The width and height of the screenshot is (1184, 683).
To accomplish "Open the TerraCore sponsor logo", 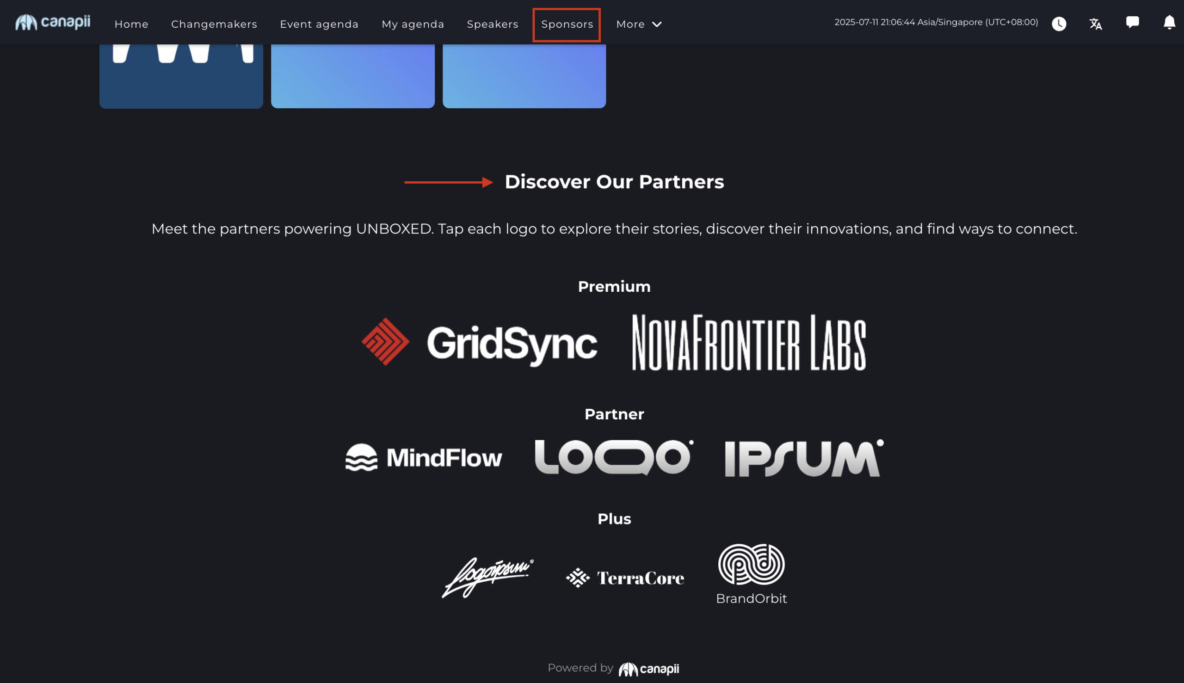I will [625, 578].
